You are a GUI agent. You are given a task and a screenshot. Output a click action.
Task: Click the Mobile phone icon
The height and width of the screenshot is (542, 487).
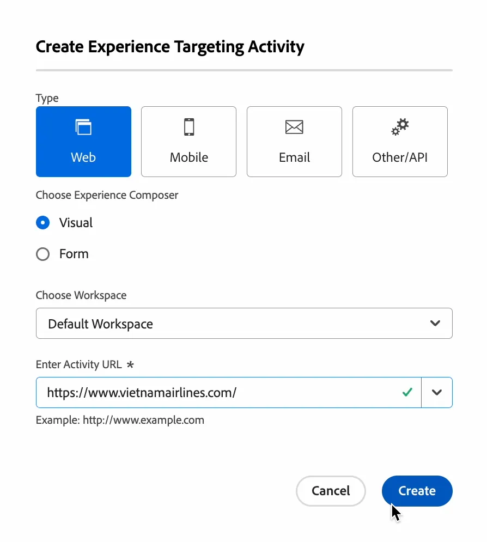click(189, 127)
